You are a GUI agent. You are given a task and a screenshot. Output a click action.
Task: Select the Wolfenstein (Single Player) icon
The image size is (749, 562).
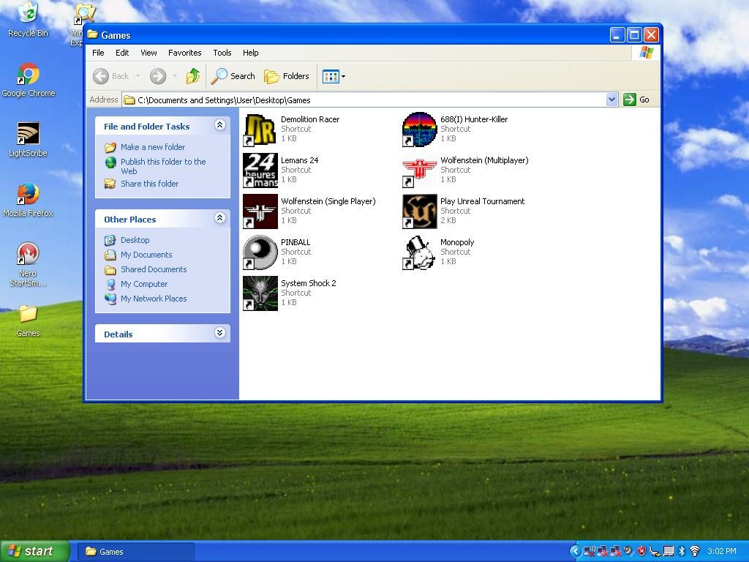pos(260,211)
